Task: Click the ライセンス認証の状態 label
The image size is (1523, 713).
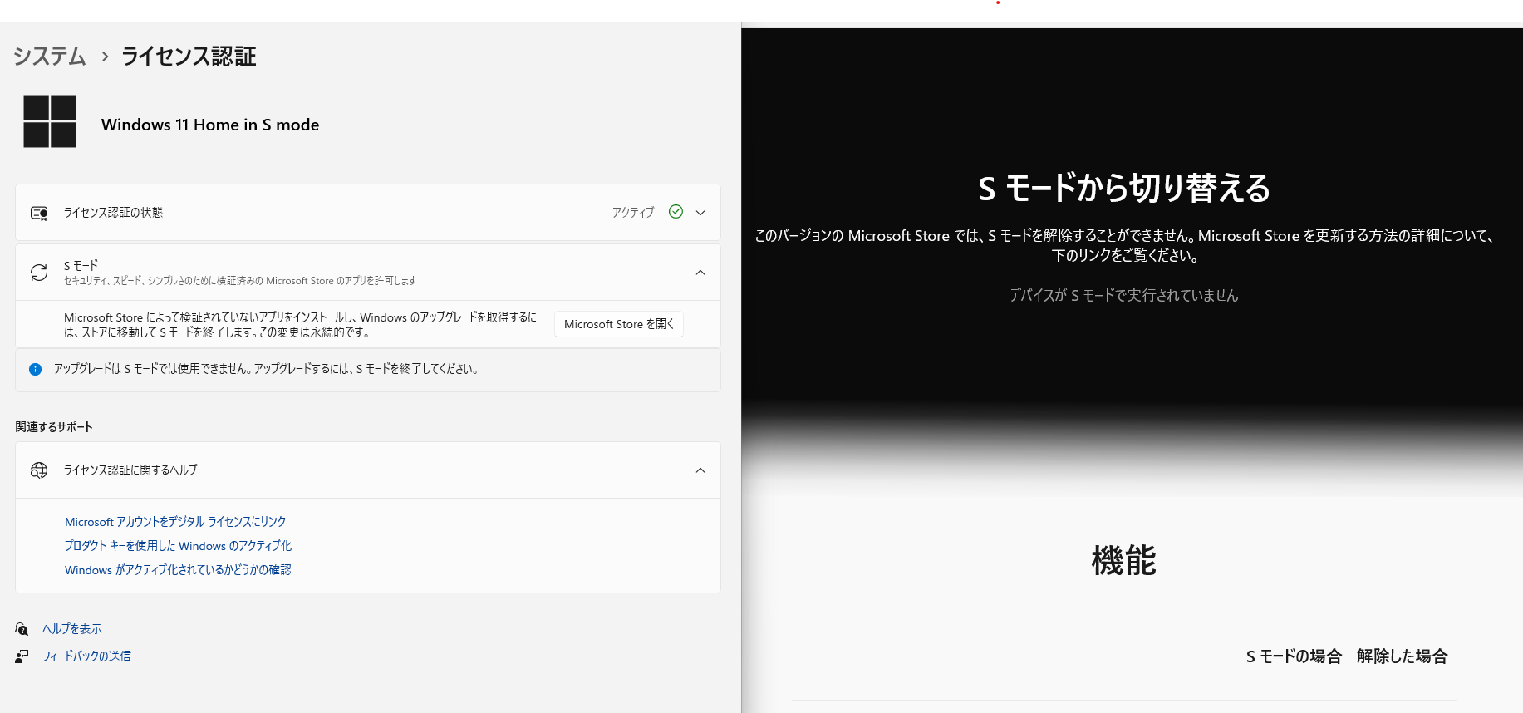Action: pyautogui.click(x=113, y=213)
